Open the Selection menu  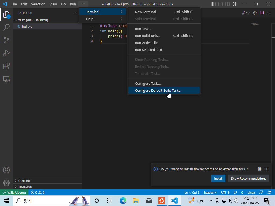click(38, 4)
